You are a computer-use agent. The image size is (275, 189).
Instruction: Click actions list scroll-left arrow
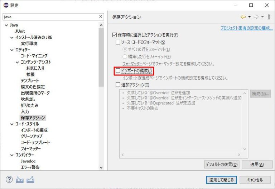coord(122,155)
